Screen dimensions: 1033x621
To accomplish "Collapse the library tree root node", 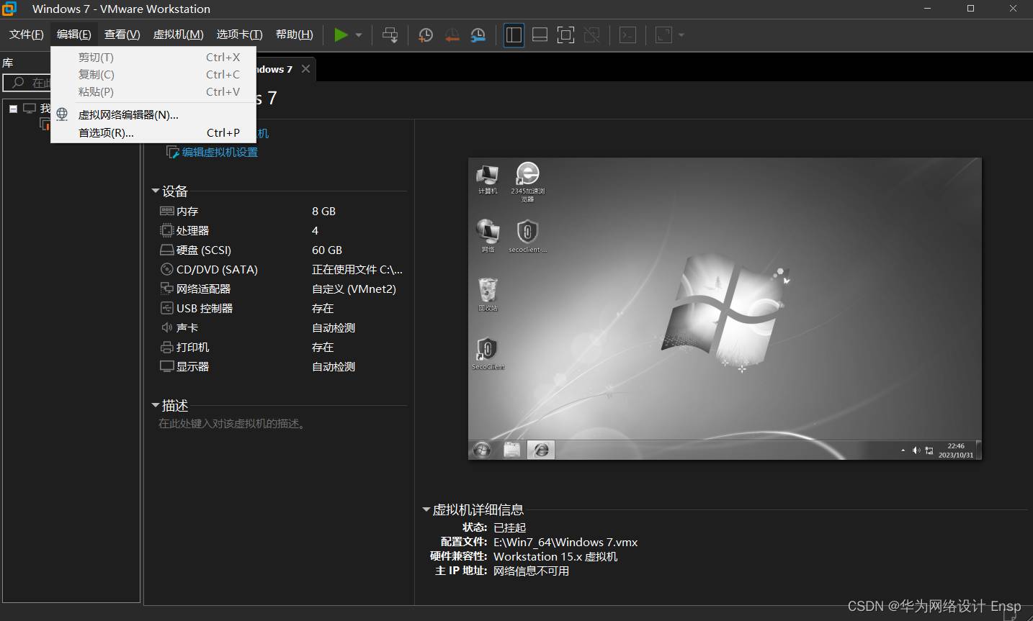I will 13,109.
